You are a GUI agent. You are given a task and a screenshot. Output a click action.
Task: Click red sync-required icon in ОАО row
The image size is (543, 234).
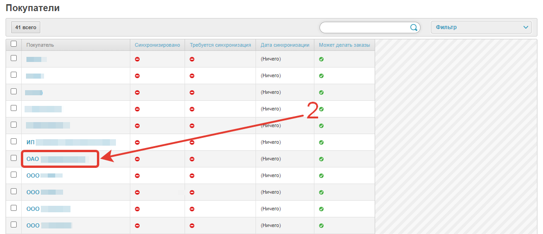[x=192, y=159]
